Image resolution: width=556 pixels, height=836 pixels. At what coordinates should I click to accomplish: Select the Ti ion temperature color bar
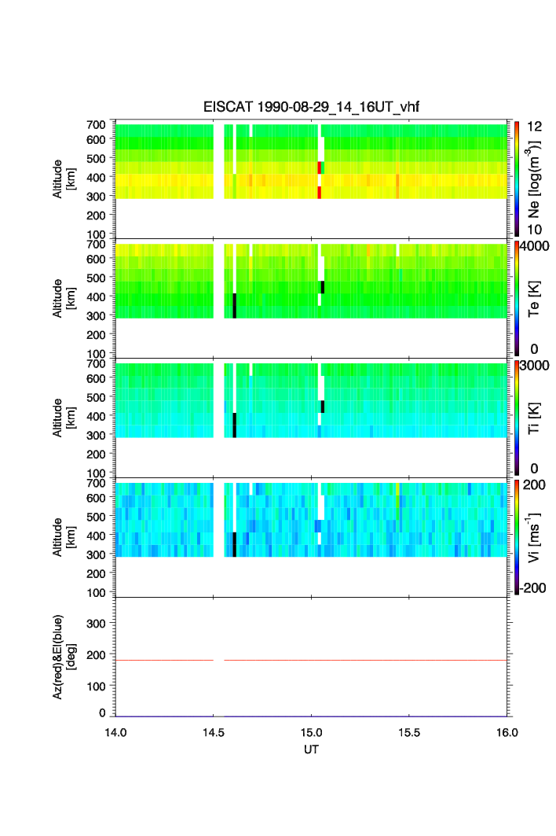tap(517, 418)
